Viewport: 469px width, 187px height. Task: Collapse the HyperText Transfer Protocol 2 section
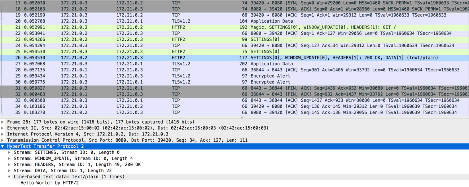click(x=3, y=146)
